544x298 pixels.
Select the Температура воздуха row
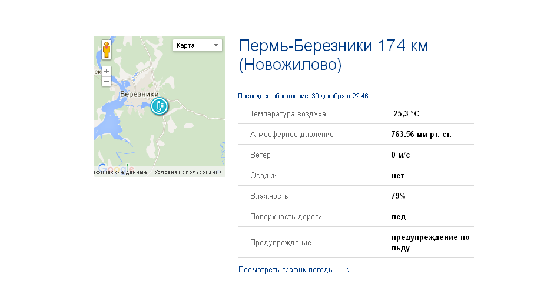(356, 114)
